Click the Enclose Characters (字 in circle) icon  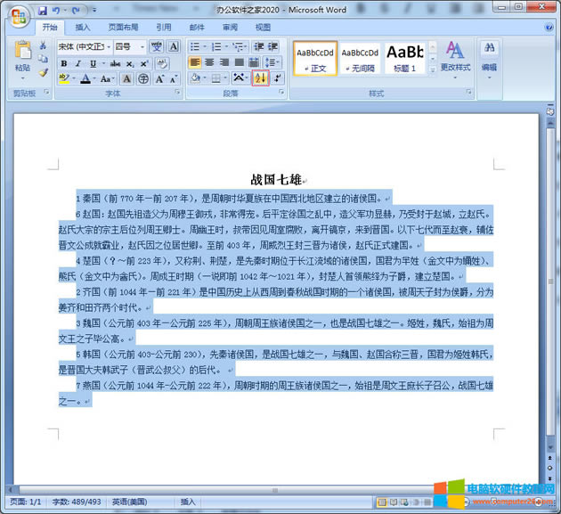click(x=143, y=78)
